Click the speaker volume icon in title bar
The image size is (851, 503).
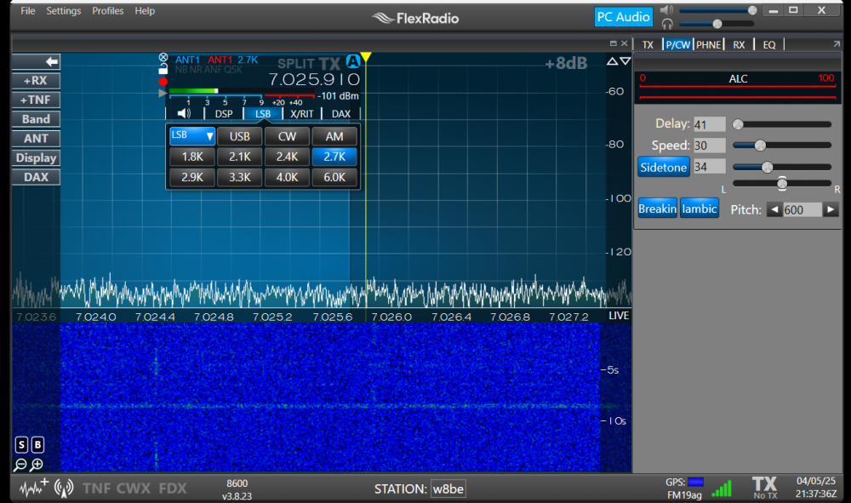667,9
